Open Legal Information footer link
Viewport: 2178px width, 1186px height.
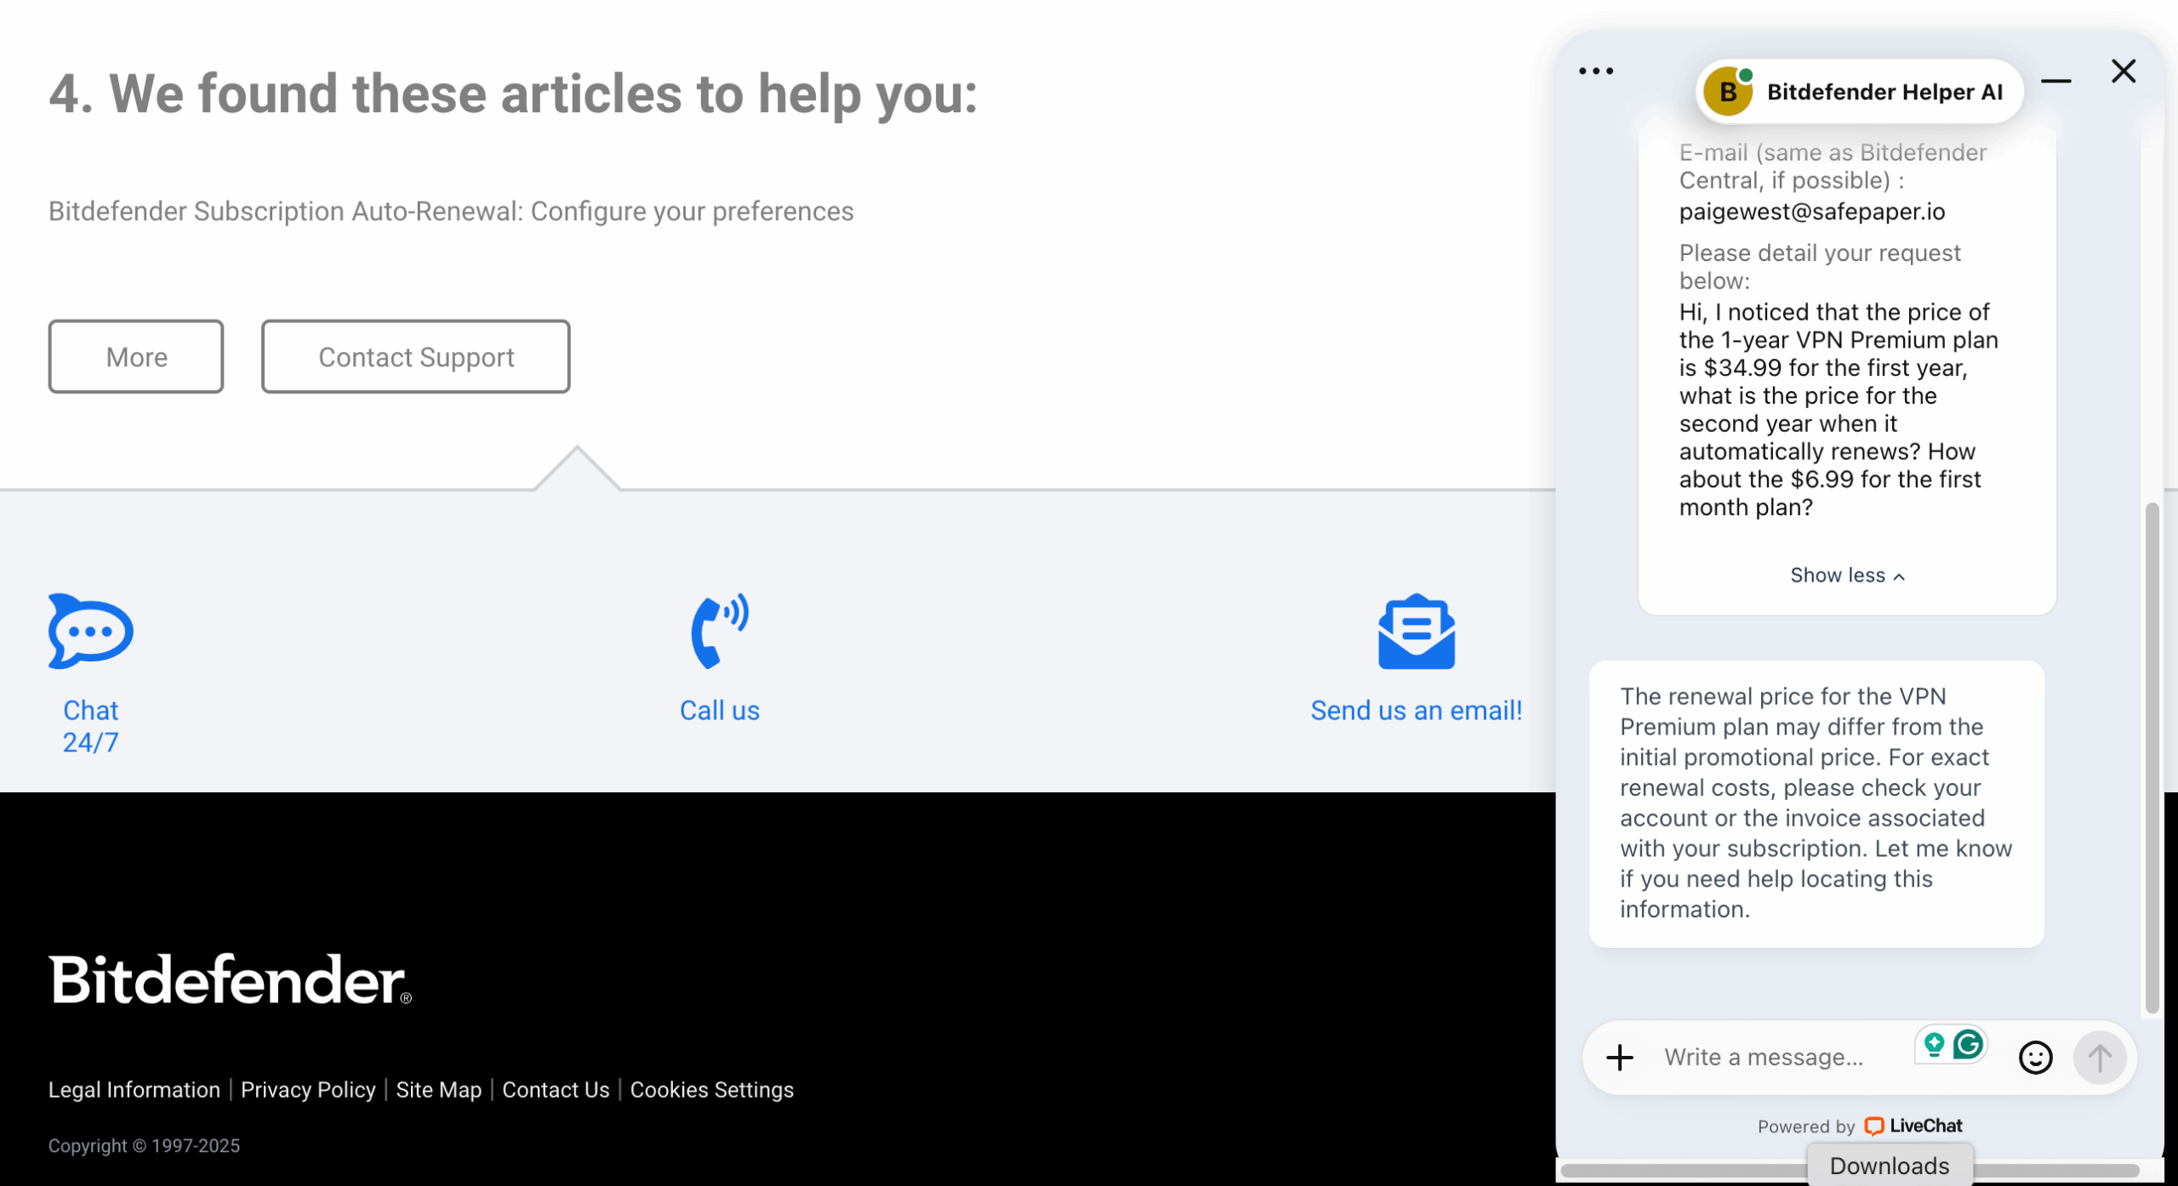[134, 1090]
